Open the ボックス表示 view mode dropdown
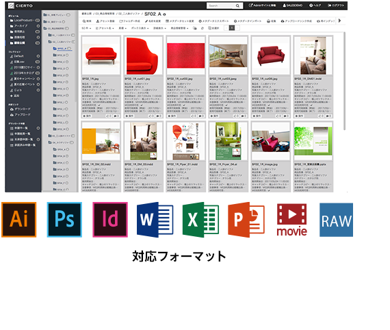 tap(140, 28)
